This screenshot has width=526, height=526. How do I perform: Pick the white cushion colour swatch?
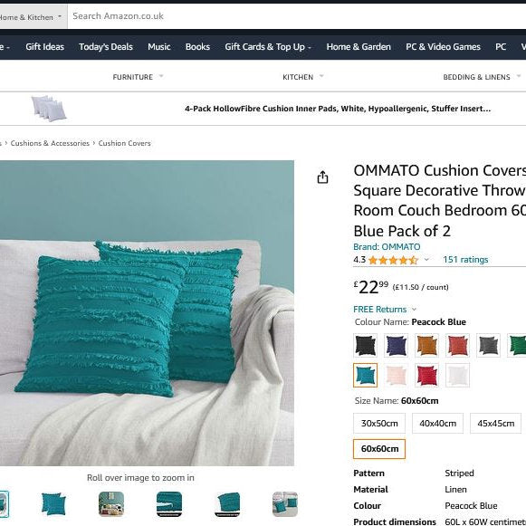(457, 375)
